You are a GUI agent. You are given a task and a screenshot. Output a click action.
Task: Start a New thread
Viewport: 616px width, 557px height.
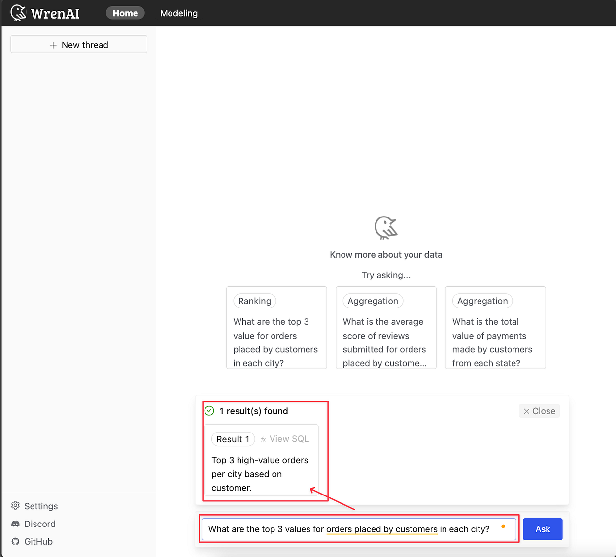[79, 44]
